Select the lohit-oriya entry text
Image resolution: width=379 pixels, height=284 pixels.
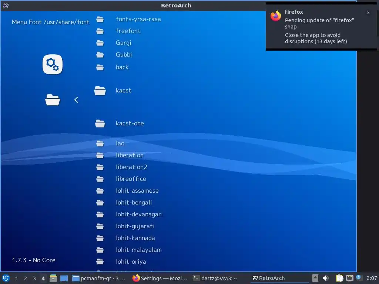coord(131,261)
